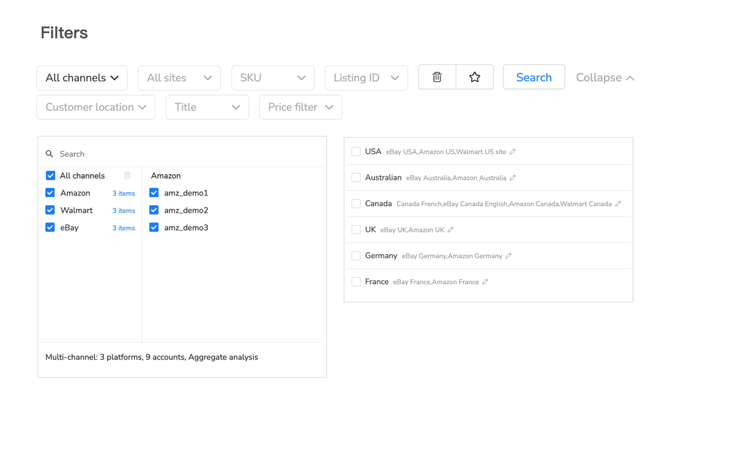Click the edit pencil next to USA sites
Image resolution: width=738 pixels, height=464 pixels.
(x=512, y=151)
